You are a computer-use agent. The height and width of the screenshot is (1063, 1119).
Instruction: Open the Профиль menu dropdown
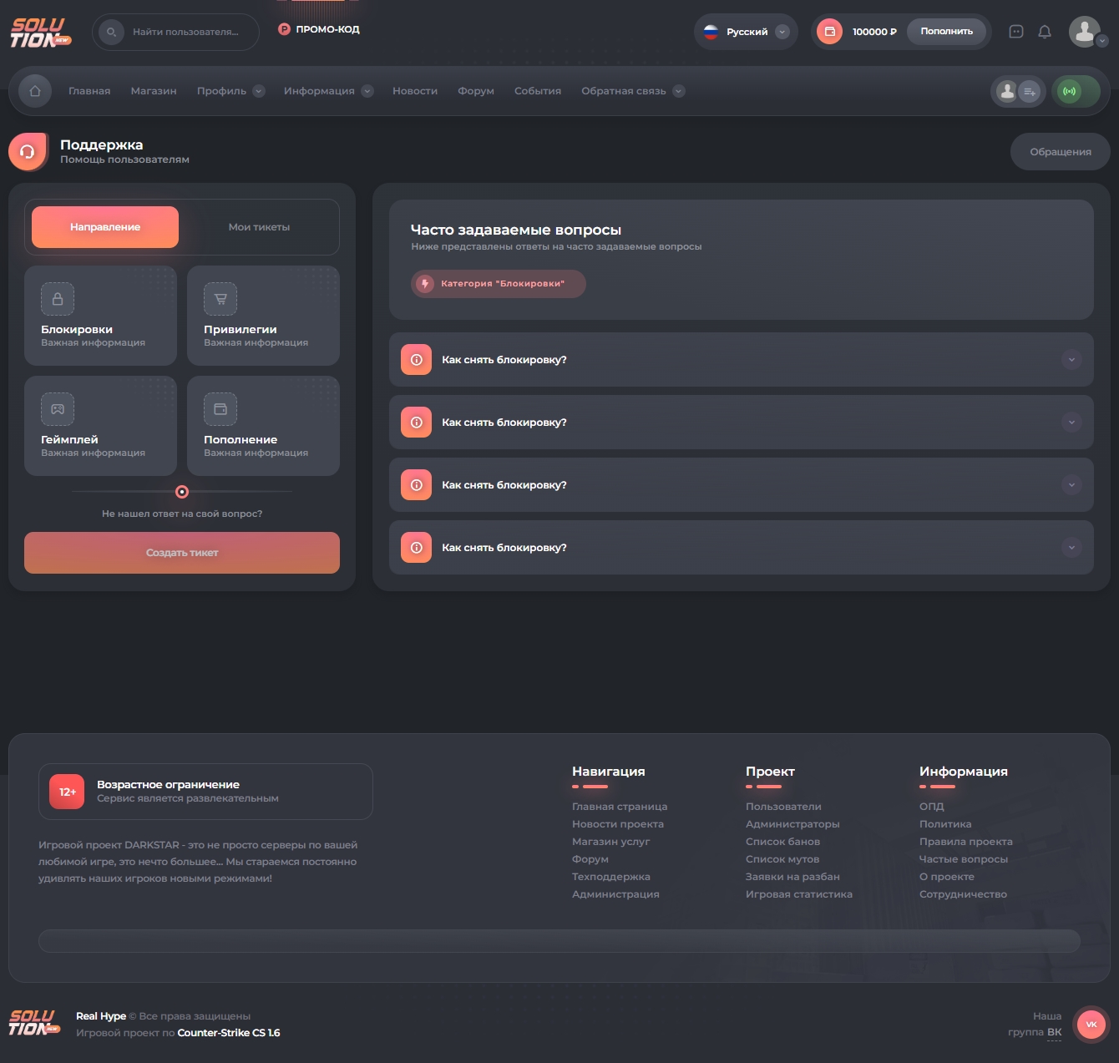(230, 91)
